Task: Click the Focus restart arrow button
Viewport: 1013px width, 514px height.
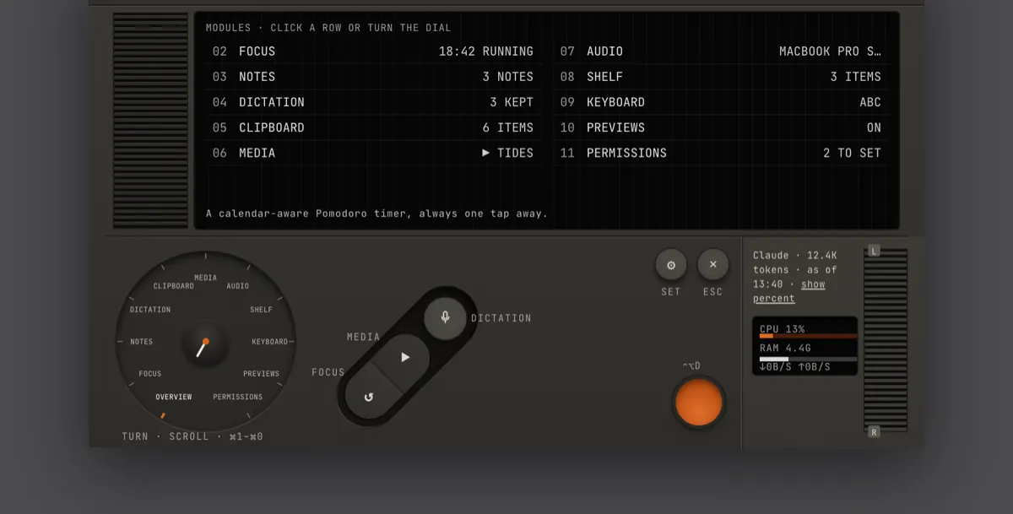Action: pyautogui.click(x=368, y=396)
